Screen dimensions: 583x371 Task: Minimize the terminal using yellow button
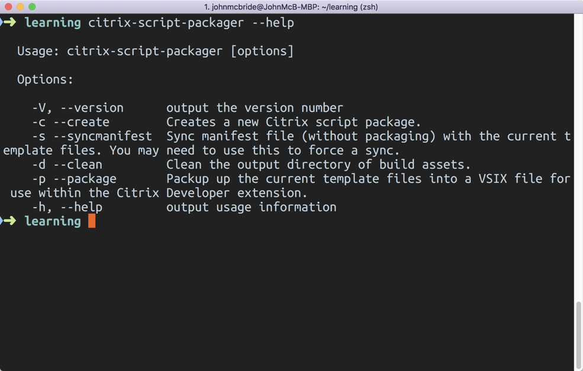point(20,7)
